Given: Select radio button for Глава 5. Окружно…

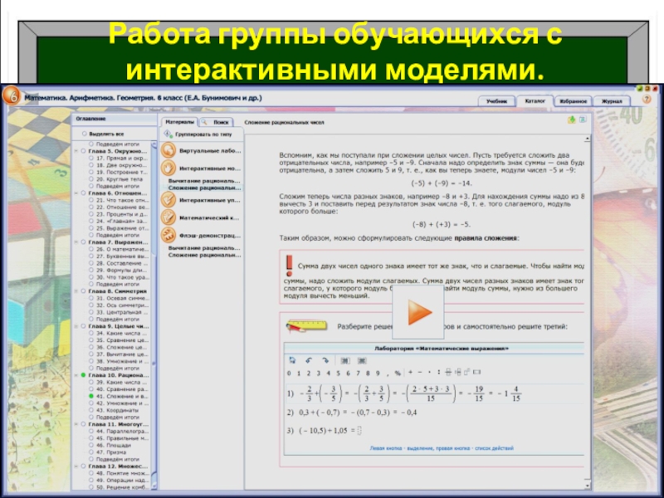Looking at the screenshot, I should 84,151.
